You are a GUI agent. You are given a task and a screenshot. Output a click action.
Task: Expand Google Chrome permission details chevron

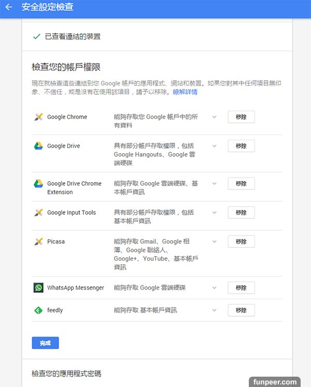pyautogui.click(x=214, y=117)
